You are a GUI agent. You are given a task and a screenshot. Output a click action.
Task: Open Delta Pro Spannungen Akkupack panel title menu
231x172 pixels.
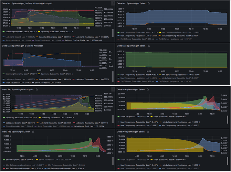(19, 89)
